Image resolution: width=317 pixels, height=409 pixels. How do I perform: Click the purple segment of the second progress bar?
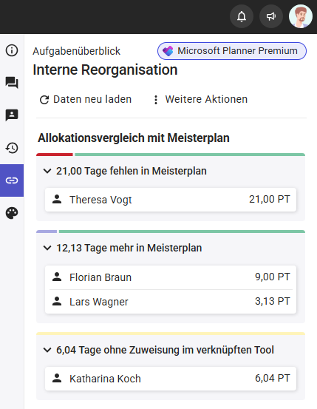pyautogui.click(x=47, y=231)
